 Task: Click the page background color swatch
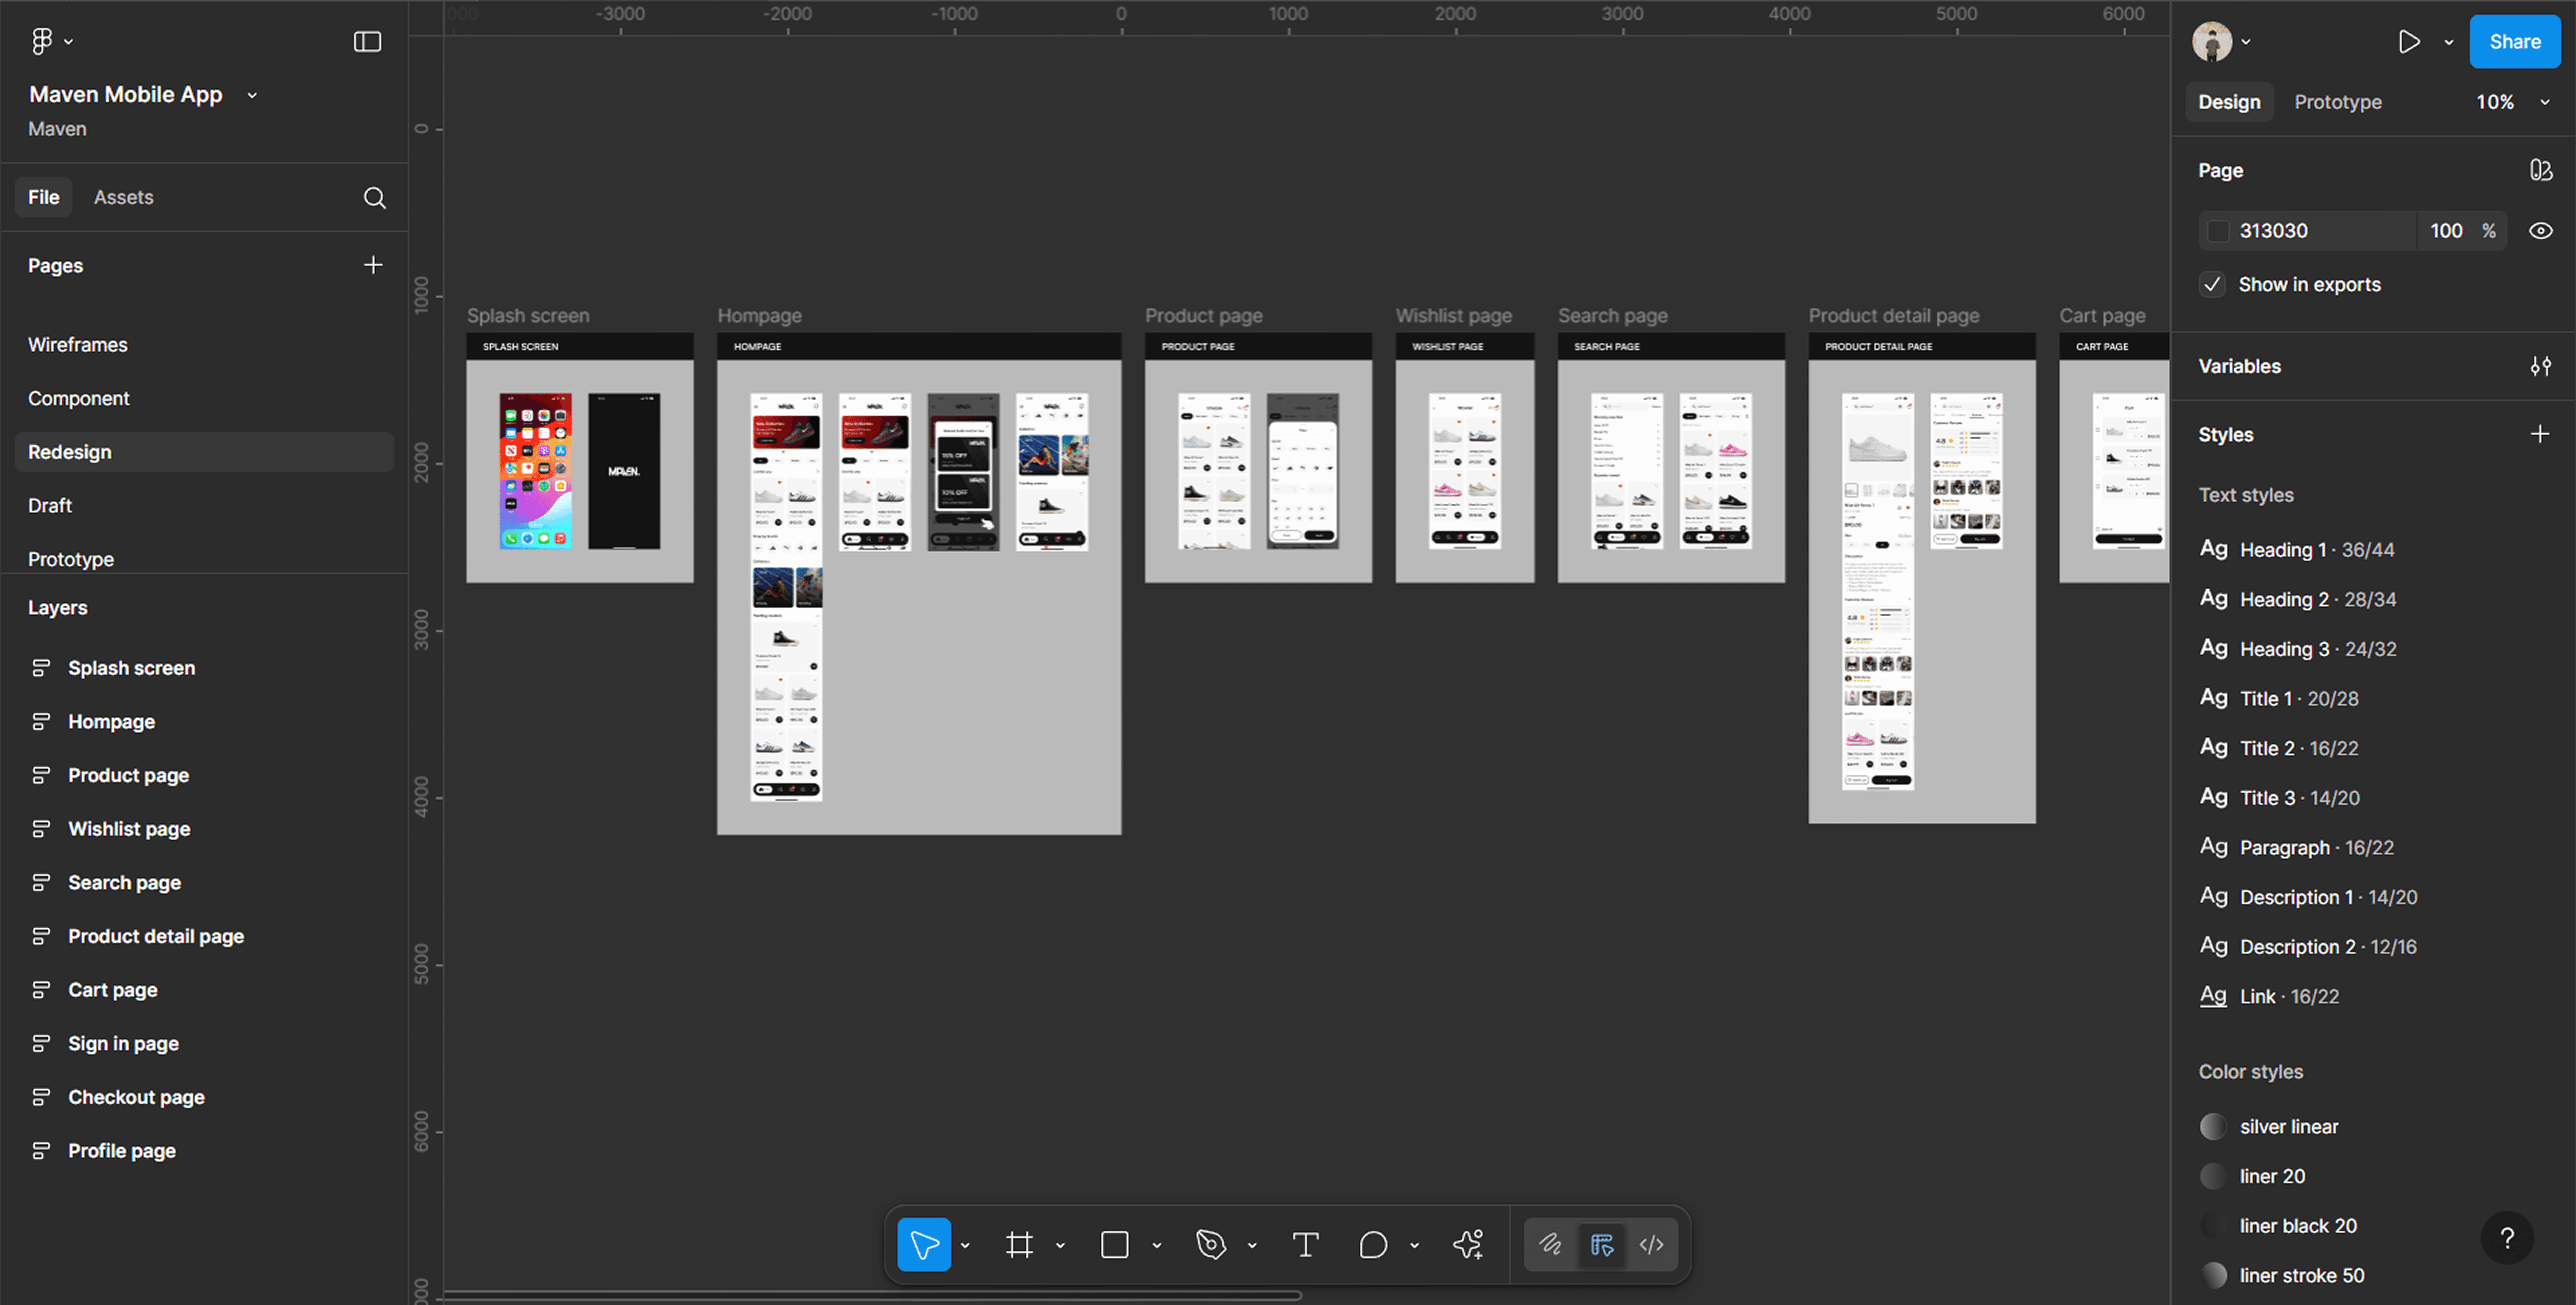click(2218, 231)
